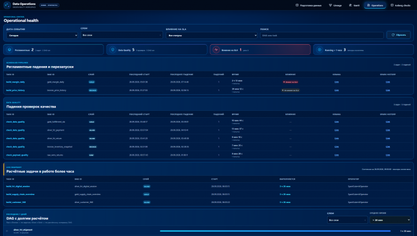This screenshot has width=417, height=236.
Task: Open the Дата события dropdown
Action: pos(42,35)
